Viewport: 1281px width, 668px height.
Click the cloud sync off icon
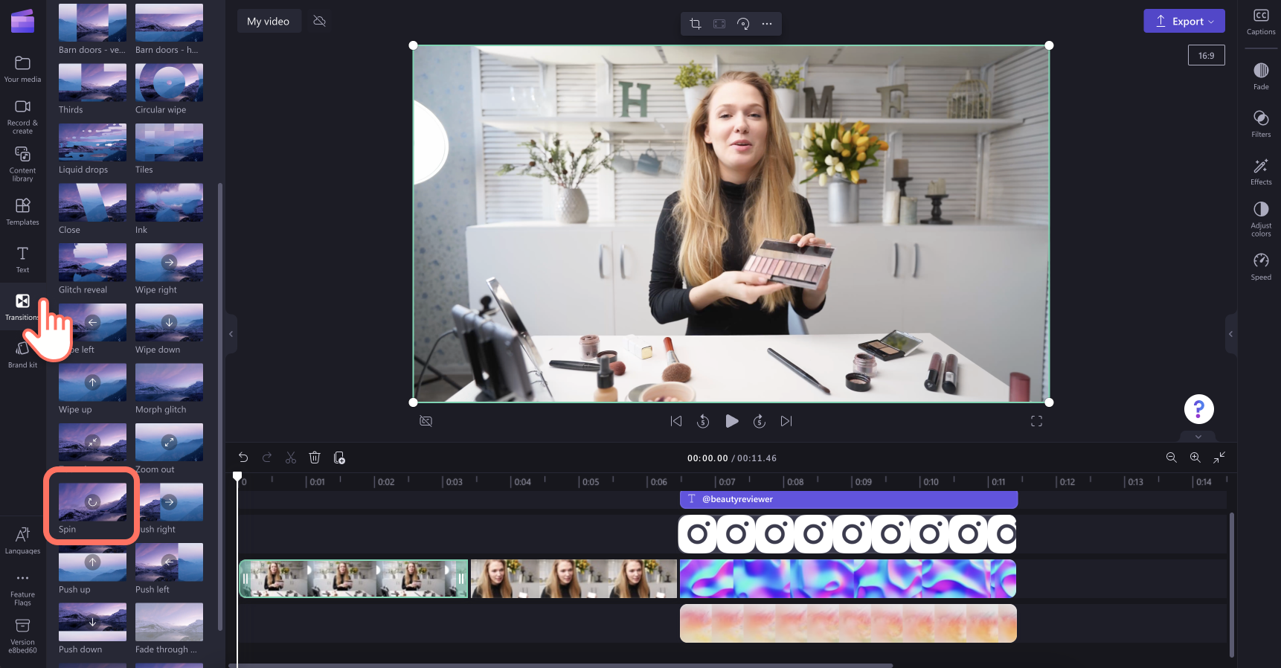[x=320, y=21]
